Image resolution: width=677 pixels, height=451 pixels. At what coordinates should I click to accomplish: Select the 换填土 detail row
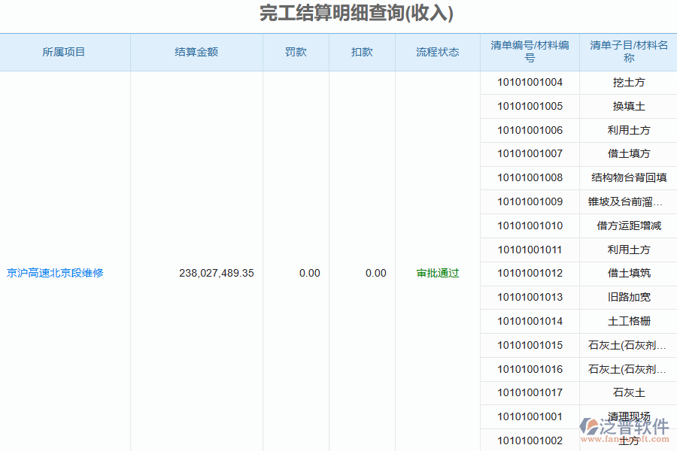pyautogui.click(x=628, y=106)
